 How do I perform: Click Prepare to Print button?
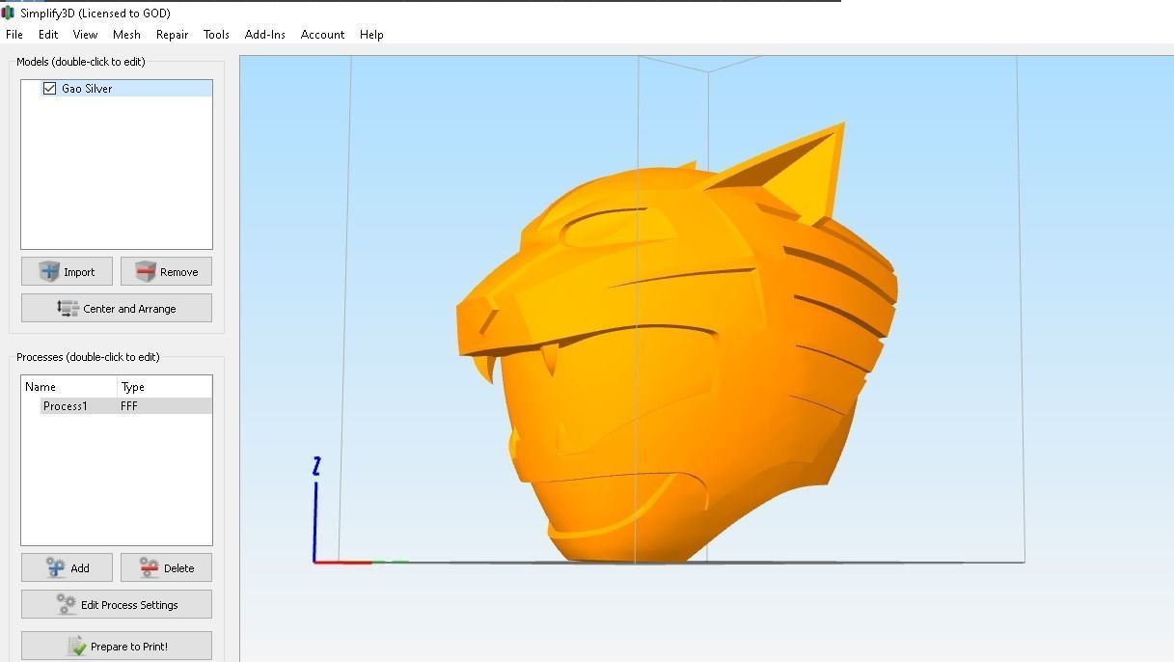[x=117, y=646]
